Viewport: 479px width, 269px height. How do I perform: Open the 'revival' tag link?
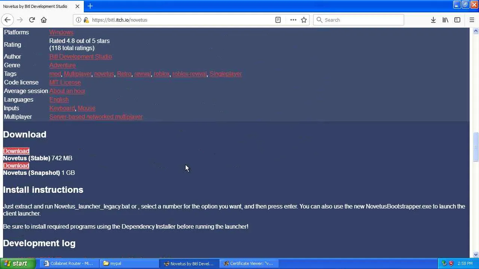(x=143, y=74)
